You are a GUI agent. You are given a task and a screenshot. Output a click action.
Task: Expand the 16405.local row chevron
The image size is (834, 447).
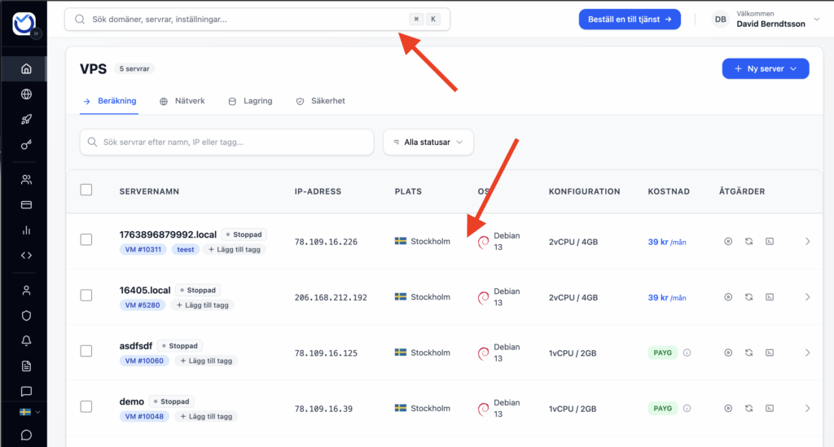click(x=807, y=297)
